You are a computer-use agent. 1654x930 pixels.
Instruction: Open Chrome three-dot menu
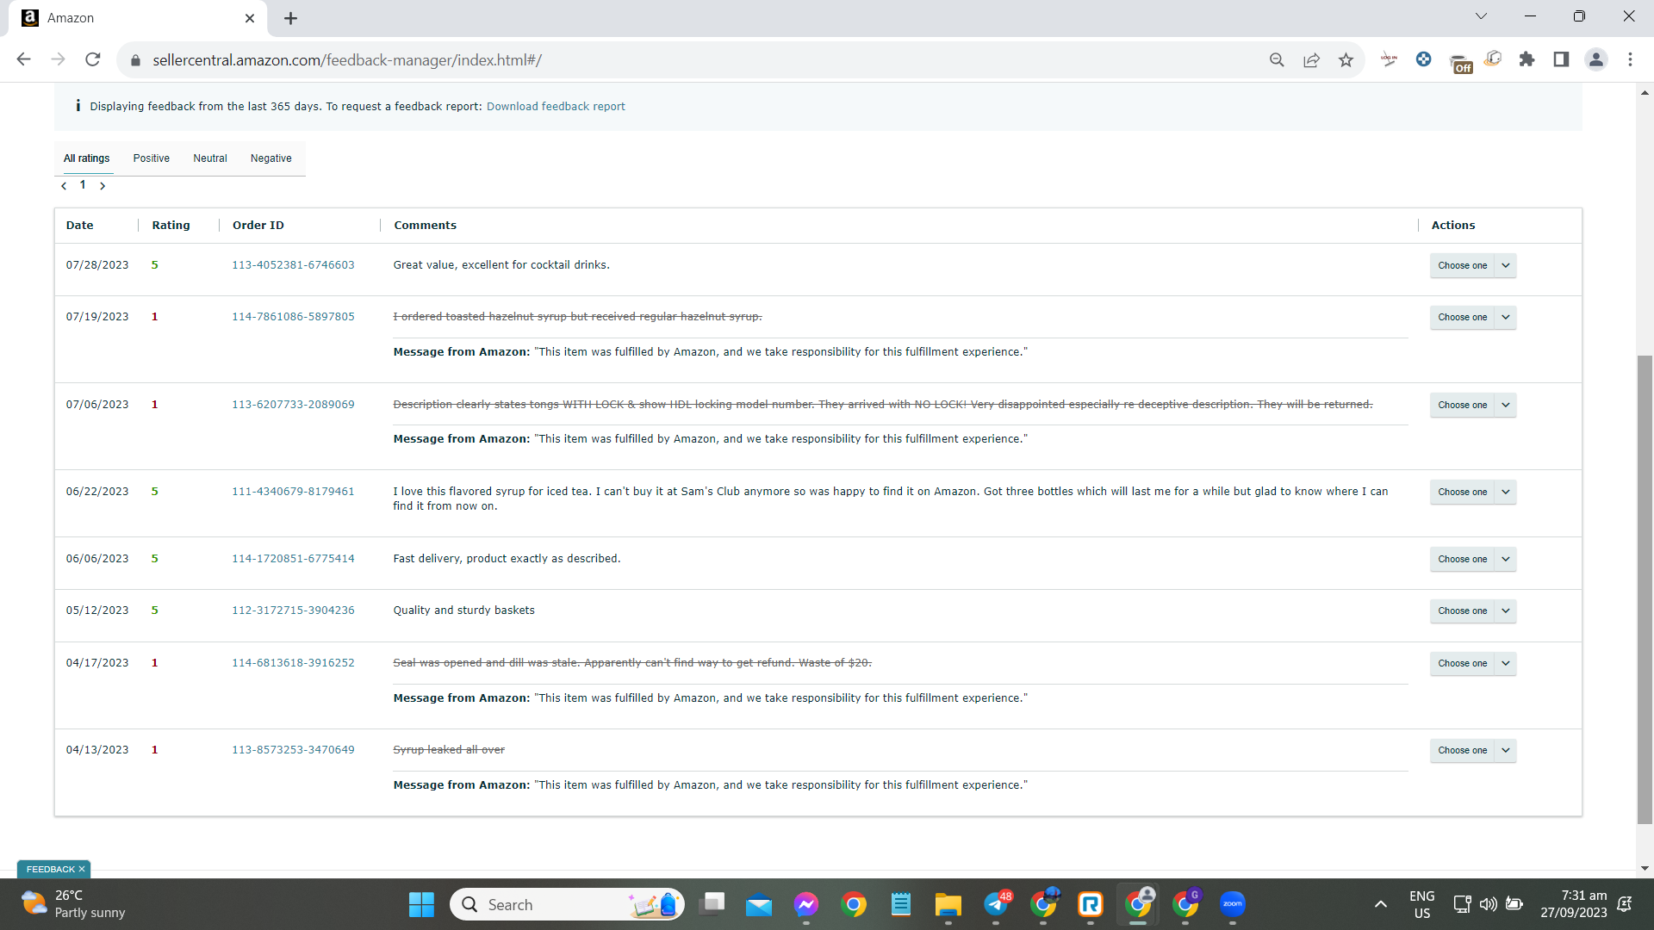point(1630,59)
